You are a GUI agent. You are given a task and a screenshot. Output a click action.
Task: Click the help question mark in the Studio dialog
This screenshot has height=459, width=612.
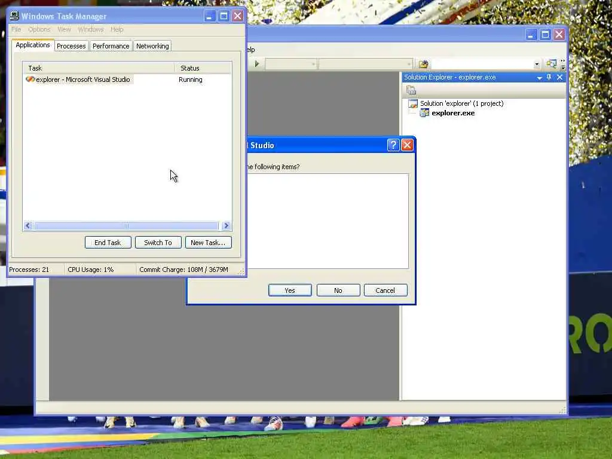[x=393, y=145]
